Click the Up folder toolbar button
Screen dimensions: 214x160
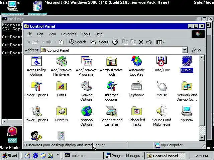[61, 42]
